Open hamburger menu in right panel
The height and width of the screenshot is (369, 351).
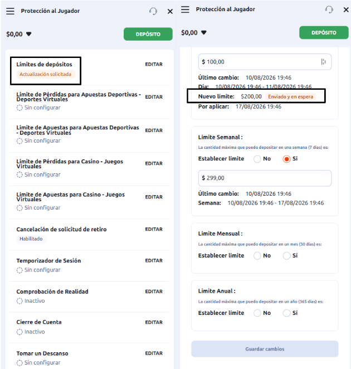pyautogui.click(x=185, y=9)
